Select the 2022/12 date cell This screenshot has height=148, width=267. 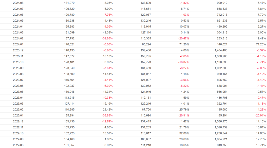coord(18,121)
